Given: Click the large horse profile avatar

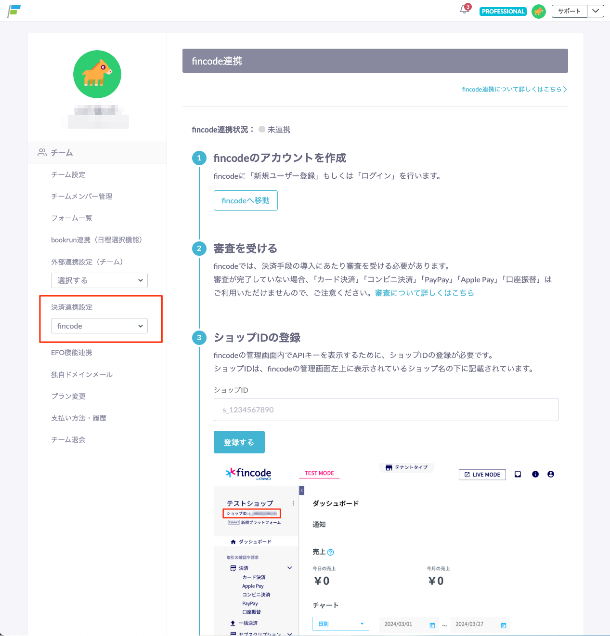Looking at the screenshot, I should click(97, 74).
